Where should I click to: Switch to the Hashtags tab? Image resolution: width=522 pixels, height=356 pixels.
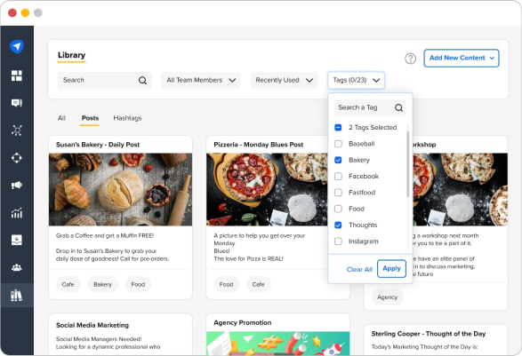[x=127, y=118]
